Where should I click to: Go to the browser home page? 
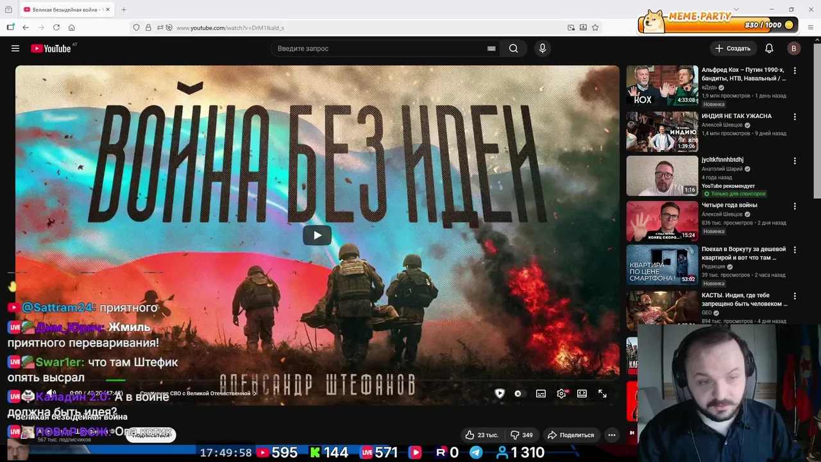(x=72, y=28)
